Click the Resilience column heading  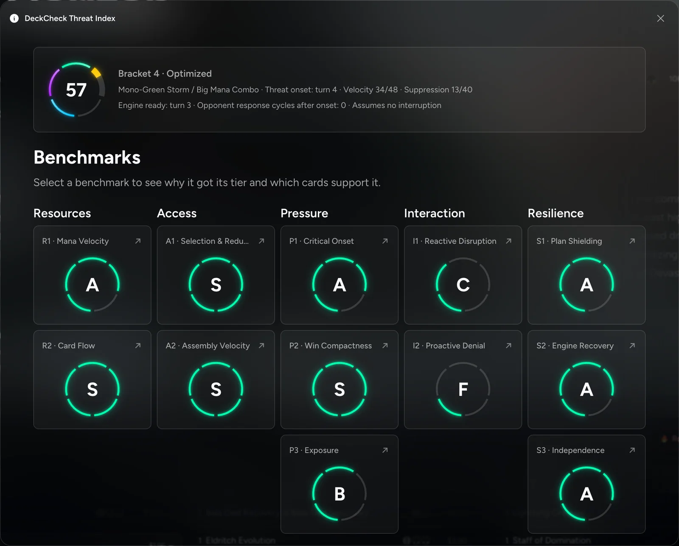pos(556,213)
